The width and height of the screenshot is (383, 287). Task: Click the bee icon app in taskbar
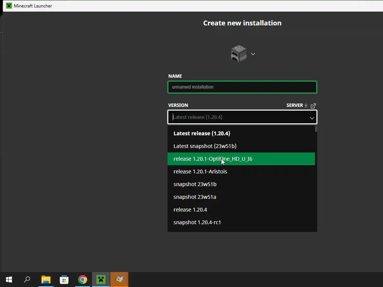119,280
